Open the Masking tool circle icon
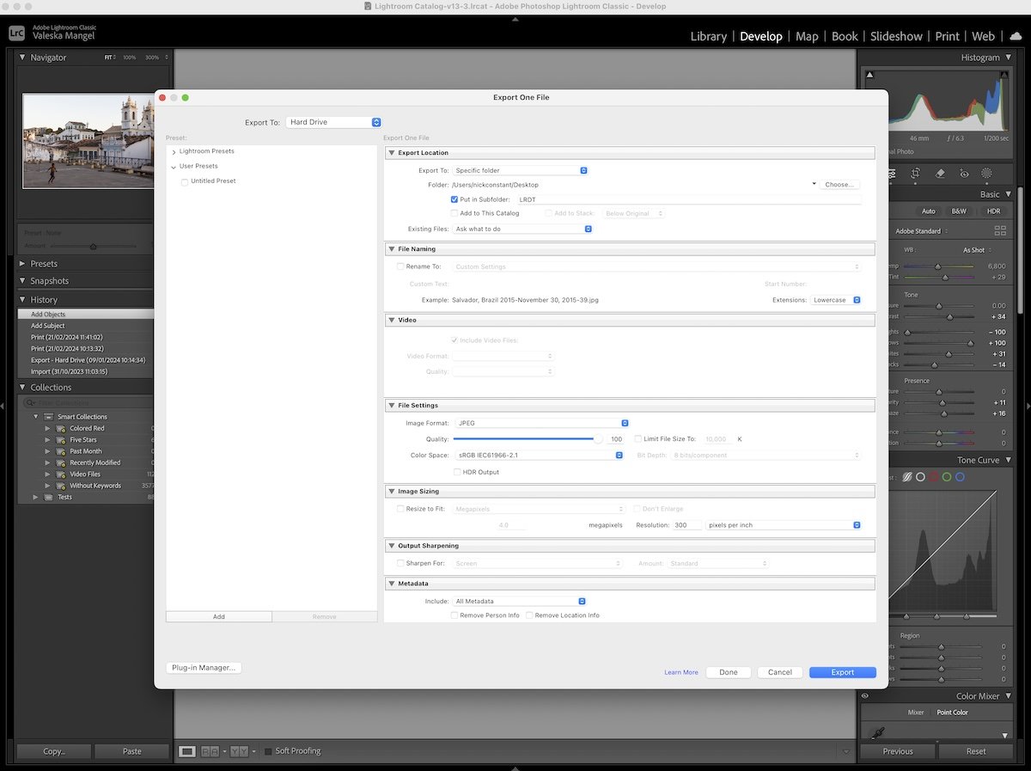The image size is (1031, 771). [x=986, y=173]
